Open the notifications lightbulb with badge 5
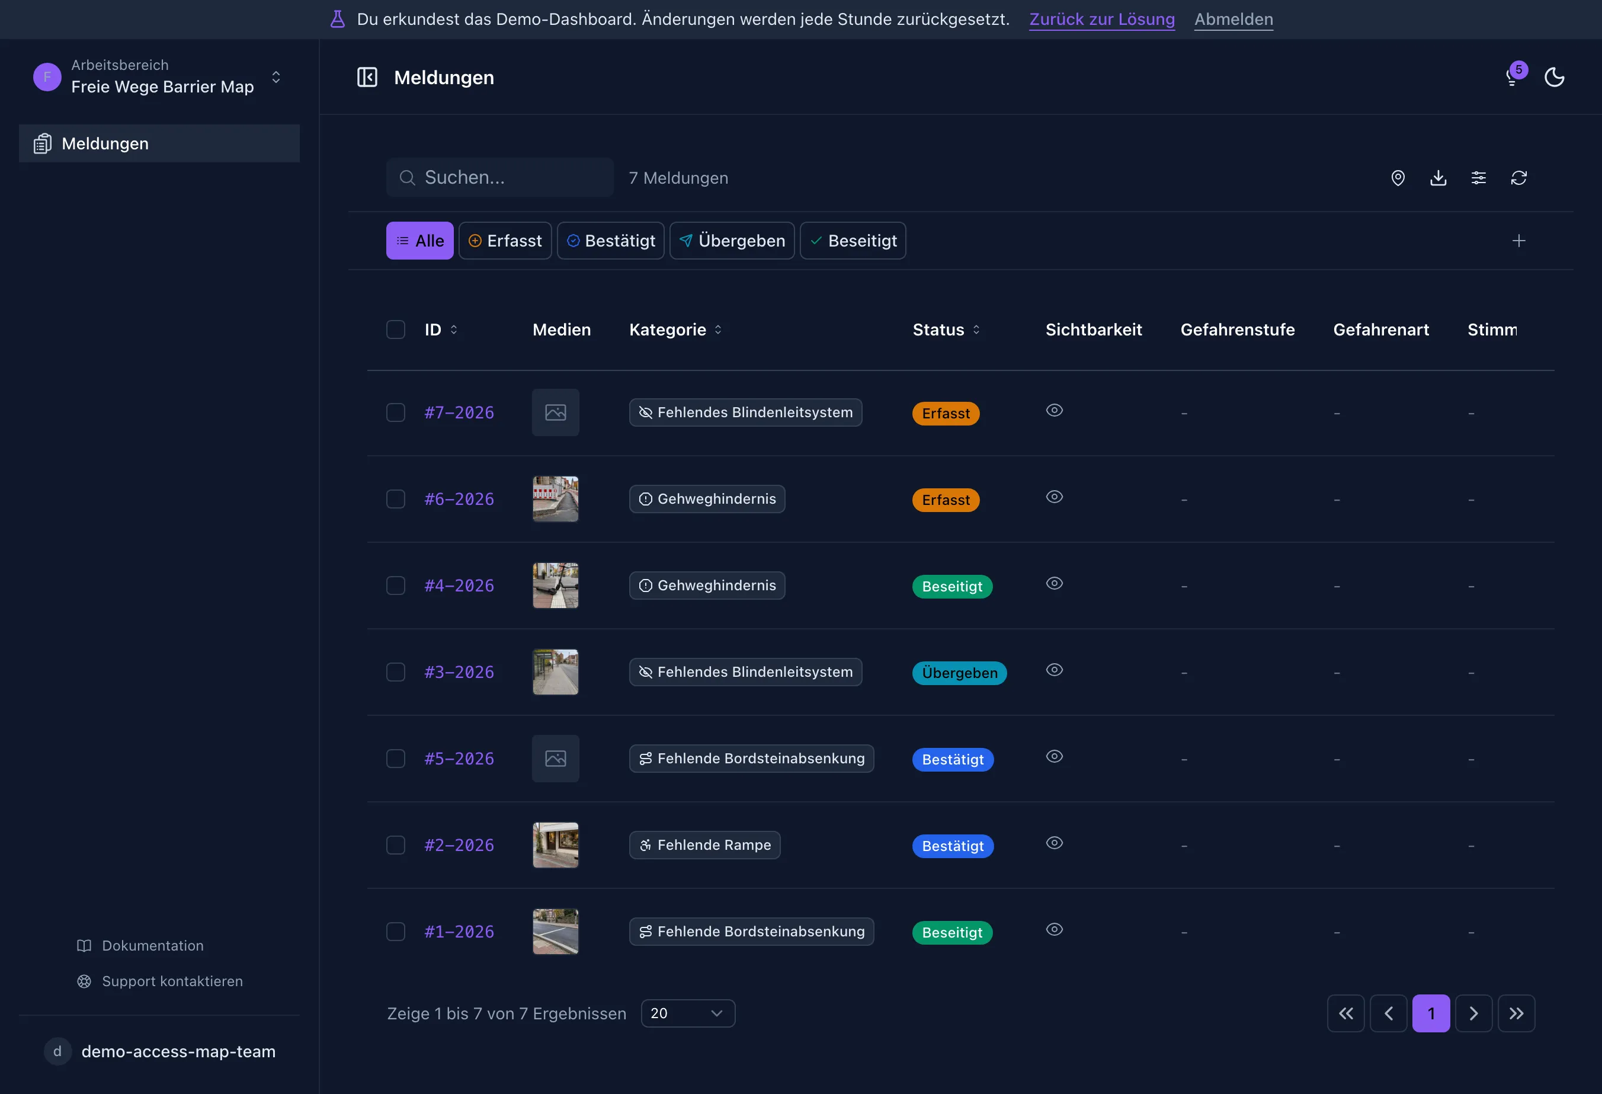Viewport: 1602px width, 1094px height. (x=1514, y=76)
